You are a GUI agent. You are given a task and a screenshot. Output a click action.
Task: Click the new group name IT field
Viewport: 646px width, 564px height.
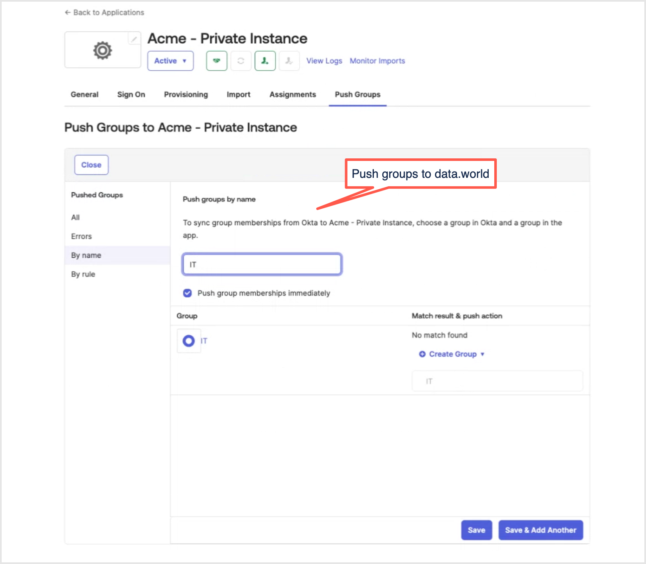pyautogui.click(x=498, y=381)
